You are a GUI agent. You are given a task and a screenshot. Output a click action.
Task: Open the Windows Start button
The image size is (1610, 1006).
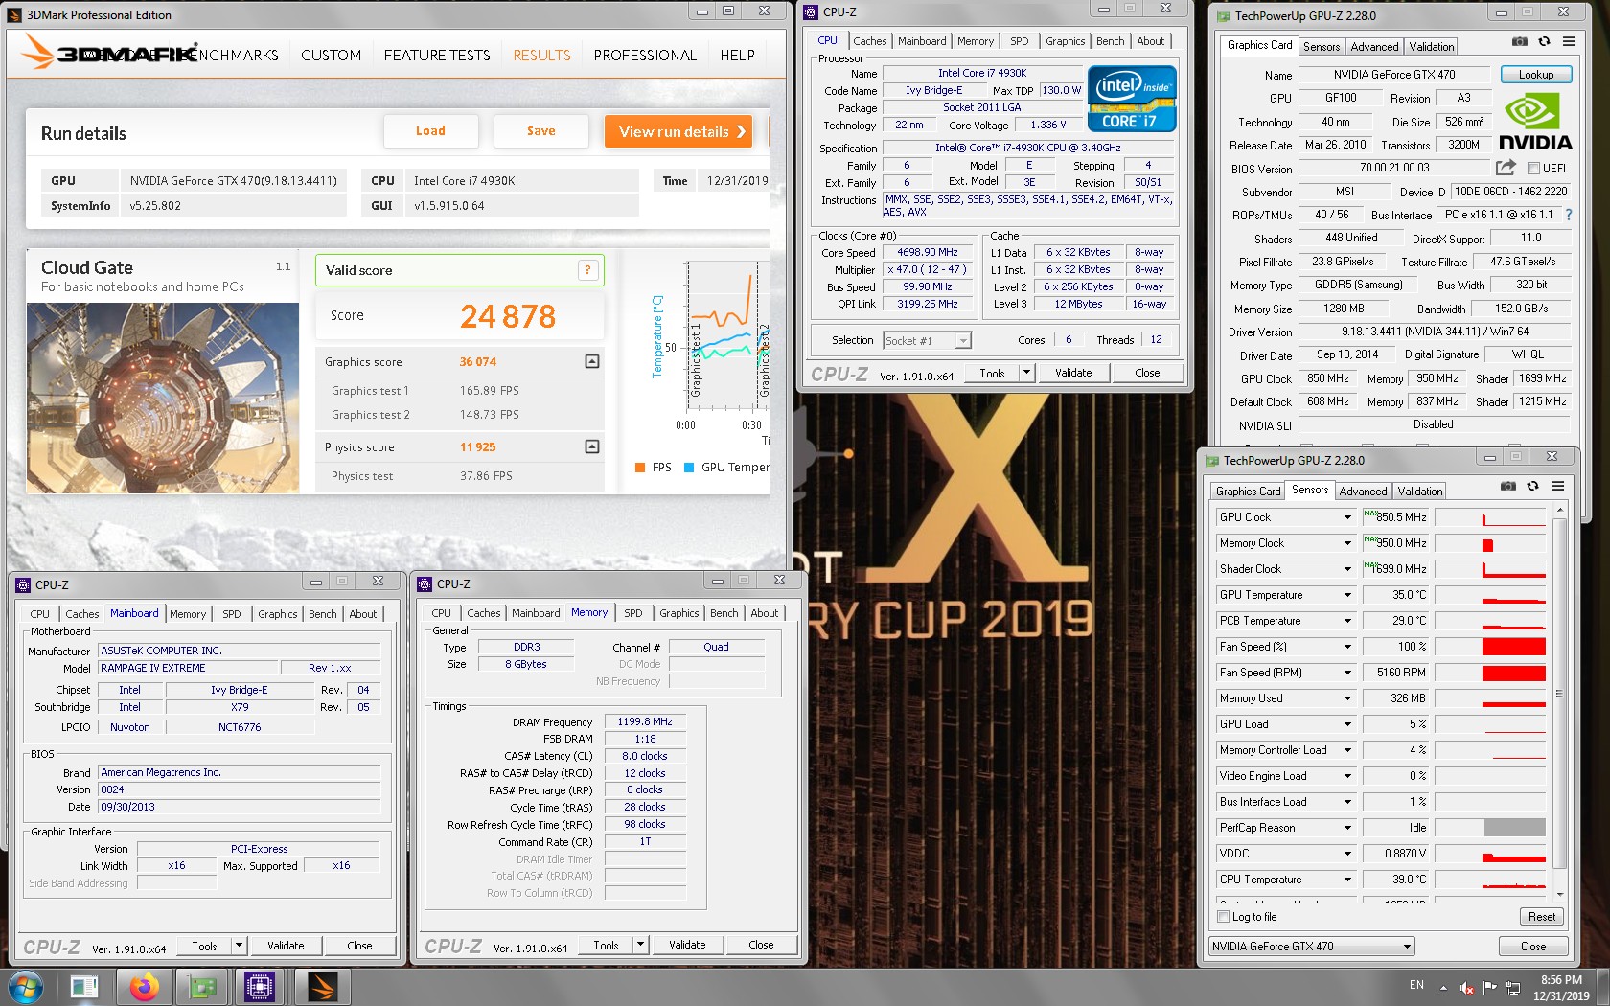[25, 987]
